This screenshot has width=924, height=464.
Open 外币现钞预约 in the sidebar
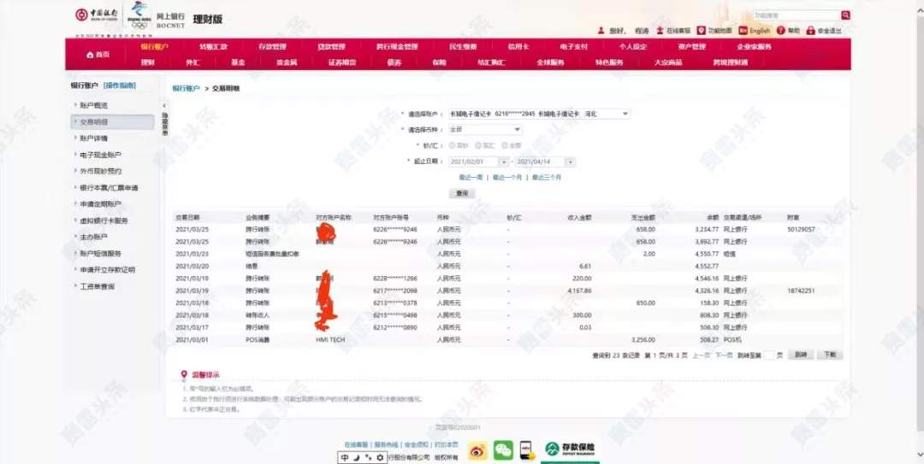click(101, 172)
